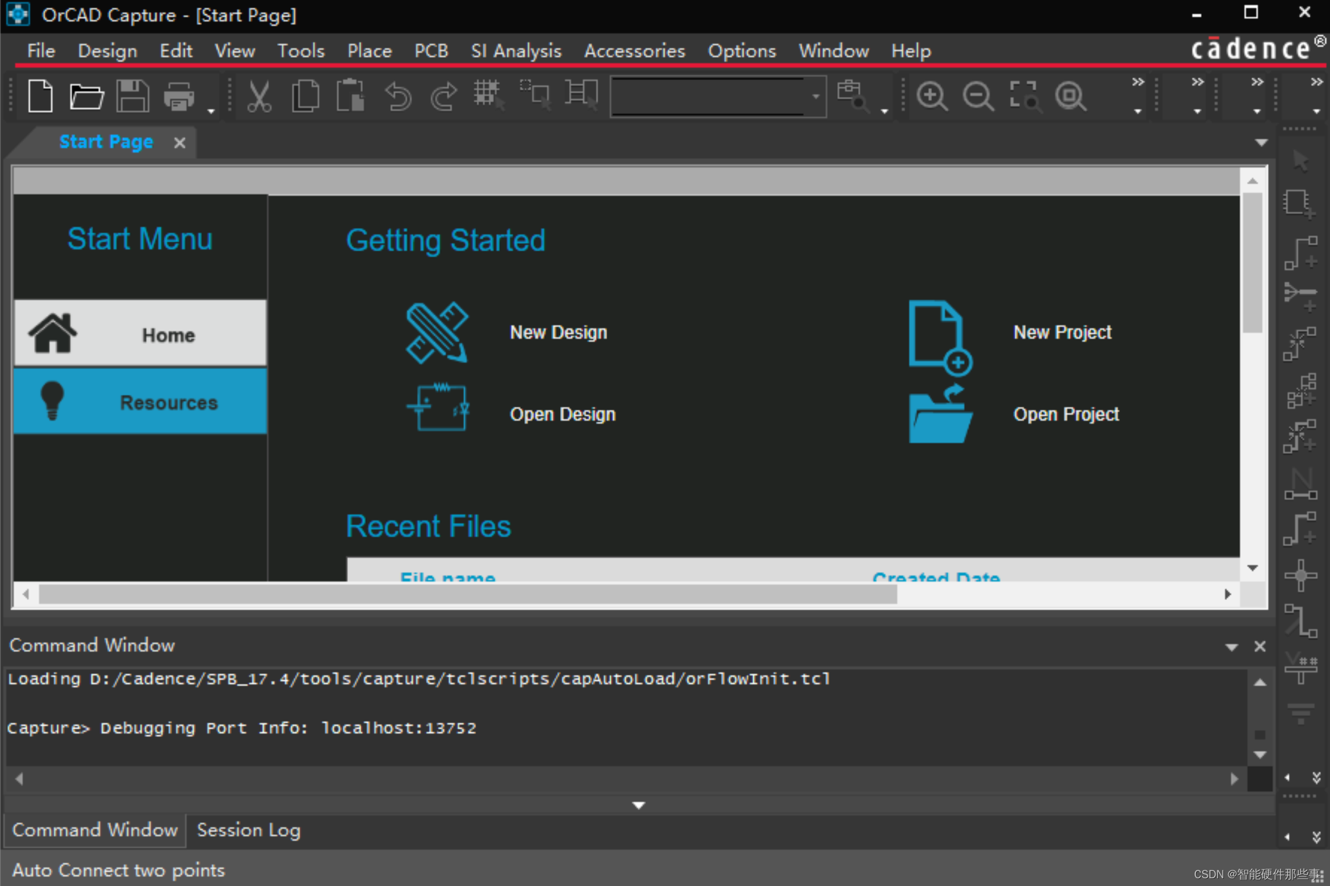Click the Print toolbar icon
This screenshot has width=1330, height=886.
179,96
